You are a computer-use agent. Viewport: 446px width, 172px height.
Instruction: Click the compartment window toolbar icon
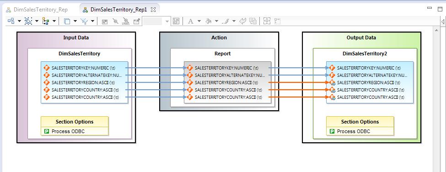point(105,21)
